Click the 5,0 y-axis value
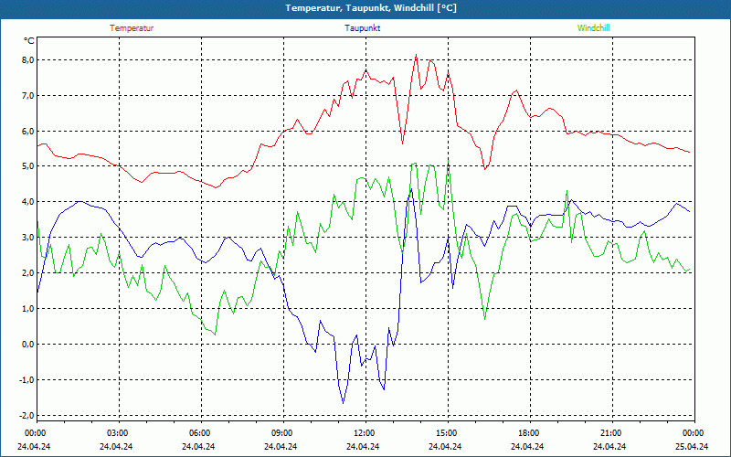Screen dimensions: 731x457 [x=28, y=166]
